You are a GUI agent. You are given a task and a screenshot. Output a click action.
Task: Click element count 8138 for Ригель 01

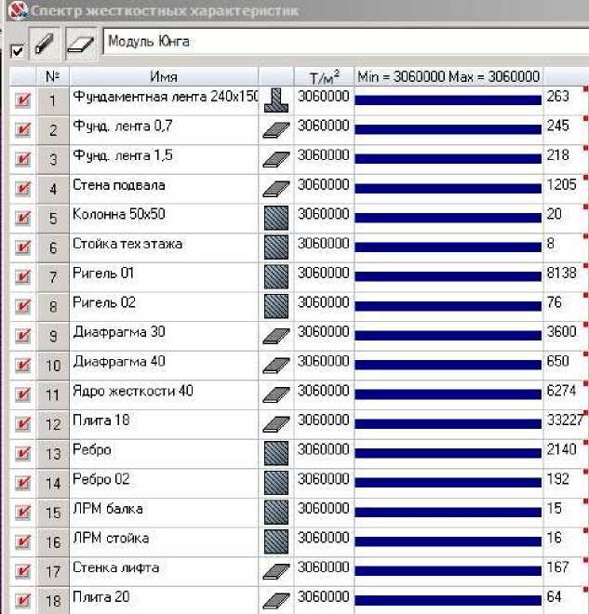click(562, 273)
